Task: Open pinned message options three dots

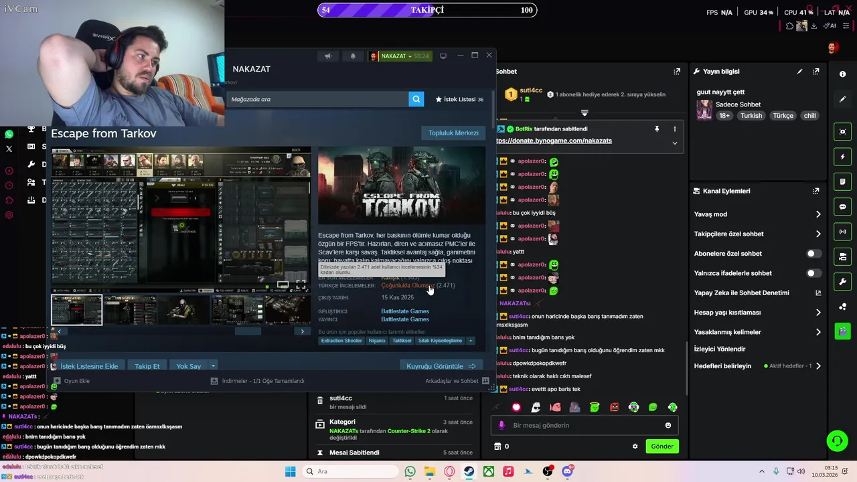Action: pos(674,129)
